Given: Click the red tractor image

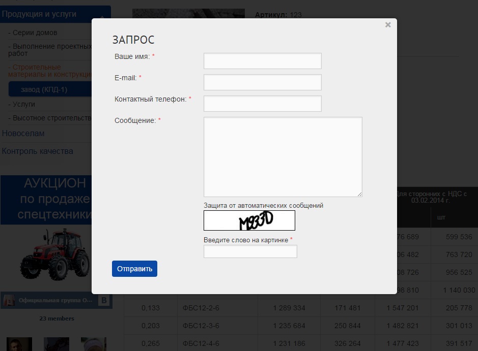Looking at the screenshot, I should 55,254.
